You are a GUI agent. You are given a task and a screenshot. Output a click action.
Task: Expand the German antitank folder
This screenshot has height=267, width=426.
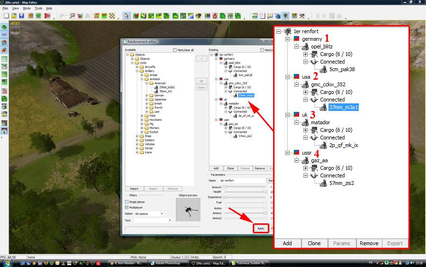147,95
